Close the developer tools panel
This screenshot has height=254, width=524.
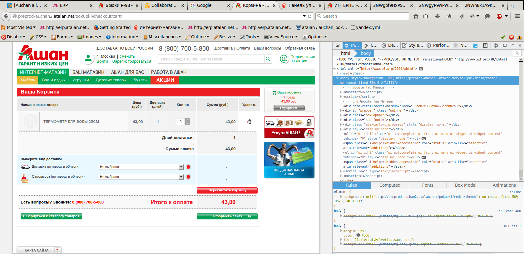(x=520, y=46)
